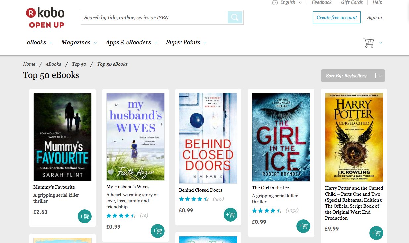Click star rating for The Girl in the Ice

pyautogui.click(x=267, y=211)
